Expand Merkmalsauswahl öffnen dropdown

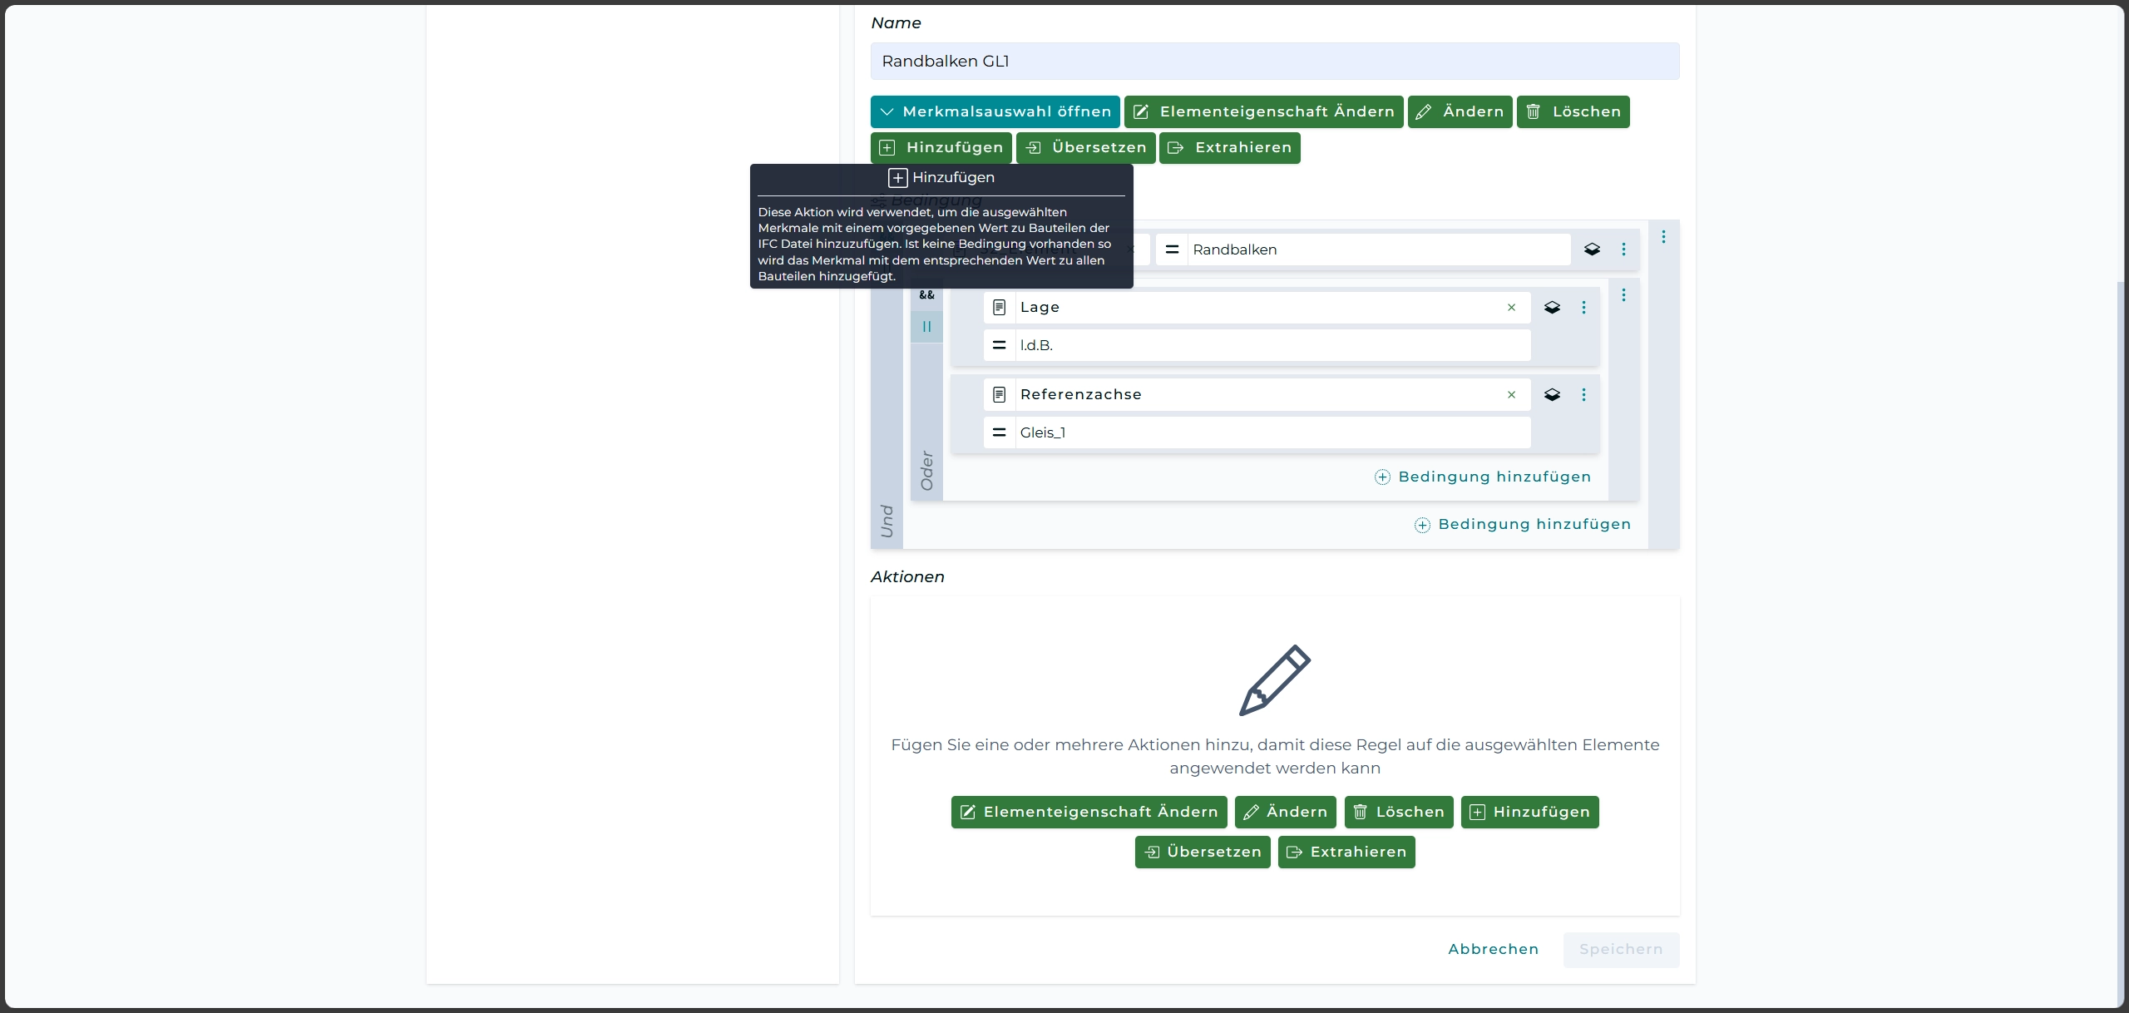click(995, 111)
